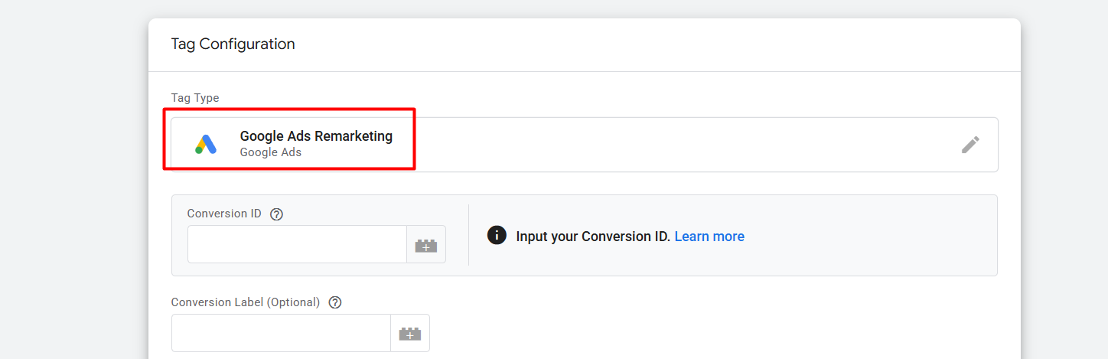Click the pencil icon to edit tag type
This screenshot has width=1108, height=359.
click(x=970, y=145)
